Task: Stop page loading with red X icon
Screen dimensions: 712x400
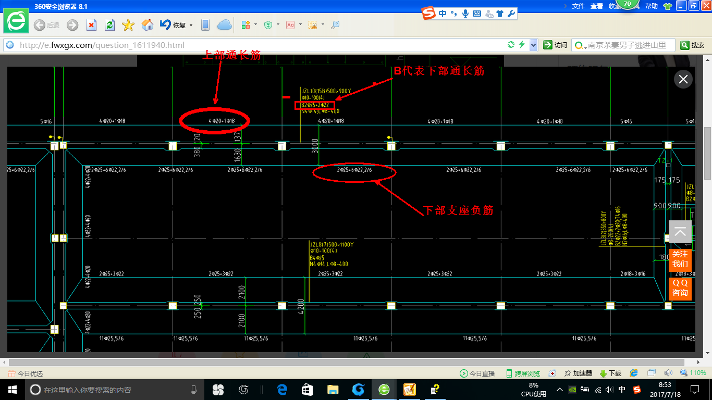Action: pyautogui.click(x=91, y=25)
